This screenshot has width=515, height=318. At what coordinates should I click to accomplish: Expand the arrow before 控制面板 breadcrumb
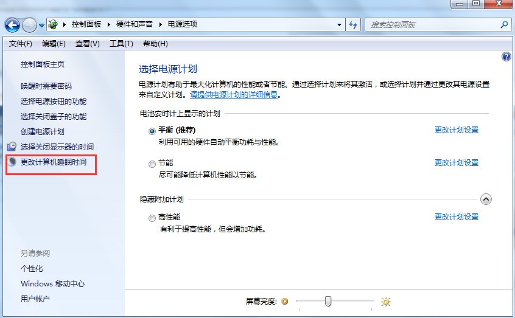65,24
